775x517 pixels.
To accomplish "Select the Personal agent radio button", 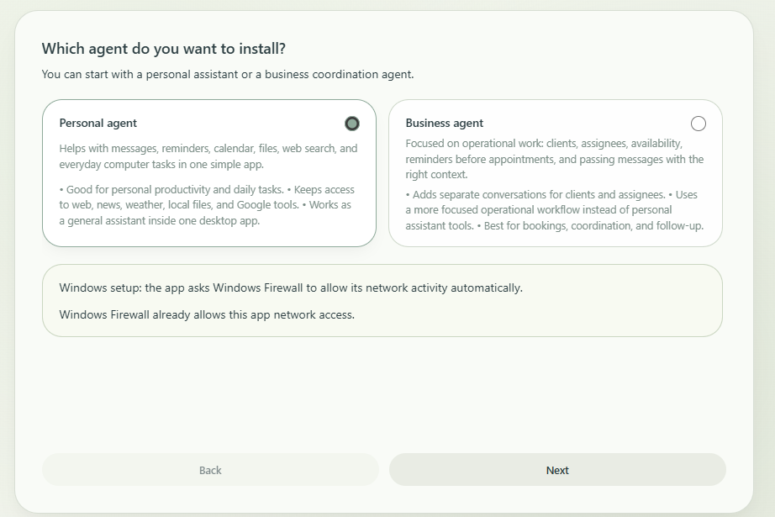I will [352, 124].
